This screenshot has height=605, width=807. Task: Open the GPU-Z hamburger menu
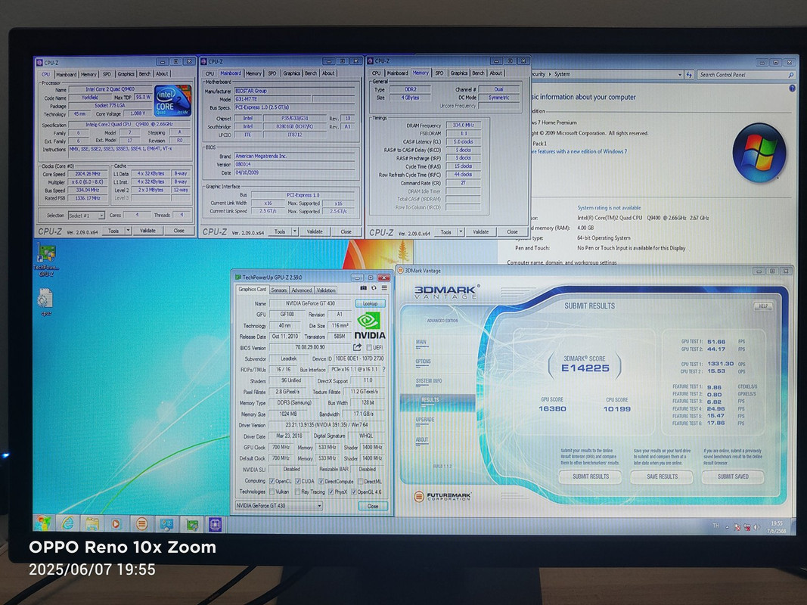click(x=384, y=288)
